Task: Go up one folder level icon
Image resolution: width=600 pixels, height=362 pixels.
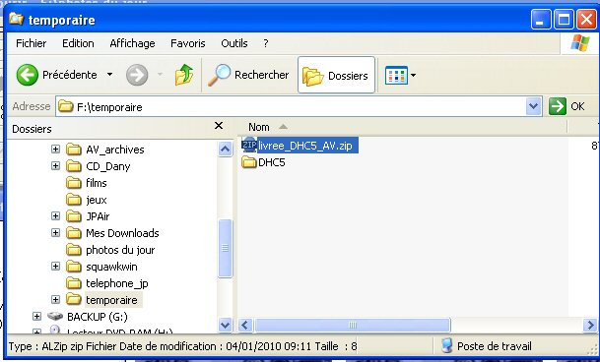Action: [x=184, y=75]
